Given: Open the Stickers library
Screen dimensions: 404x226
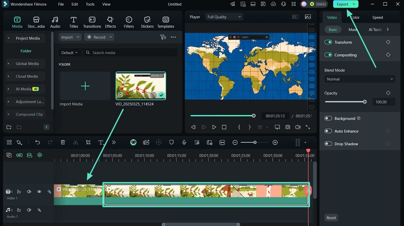Looking at the screenshot, I should [x=147, y=22].
